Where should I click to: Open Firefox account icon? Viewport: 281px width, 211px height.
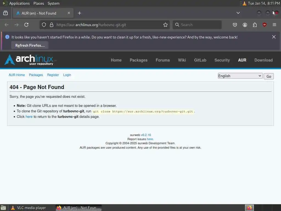point(245,25)
